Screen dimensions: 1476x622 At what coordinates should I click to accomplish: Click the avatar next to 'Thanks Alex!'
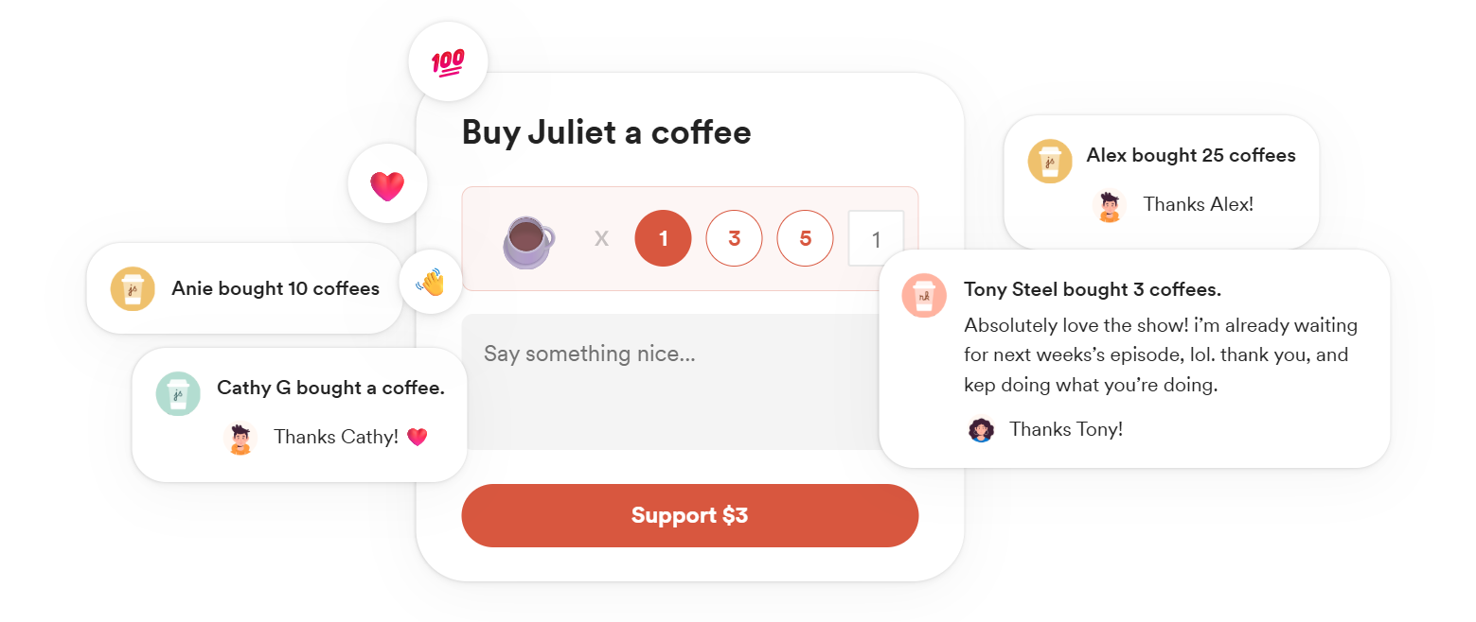coord(1108,205)
